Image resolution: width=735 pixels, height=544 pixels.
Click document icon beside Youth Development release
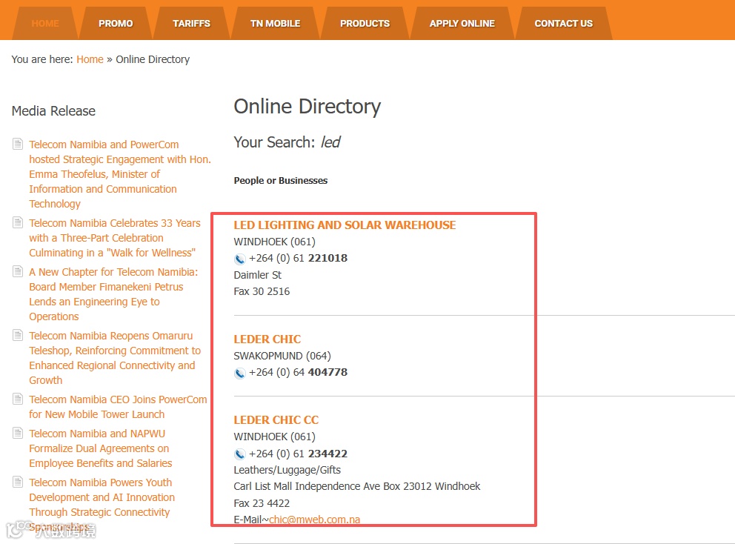(x=18, y=482)
